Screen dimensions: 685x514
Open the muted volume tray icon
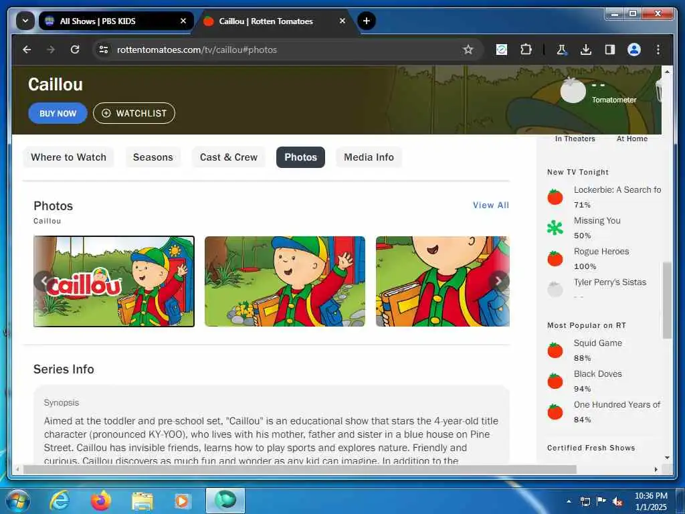tap(617, 501)
